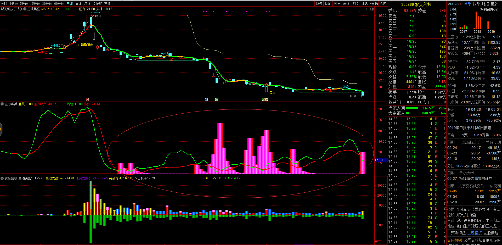Open the 统计 statistics tool
Viewport: 502px width, 245px height.
337,4
